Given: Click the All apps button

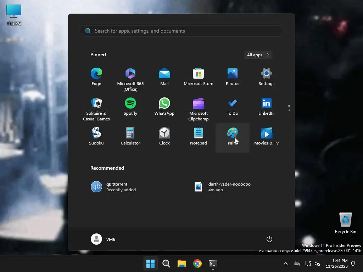Looking at the screenshot, I should click(258, 55).
